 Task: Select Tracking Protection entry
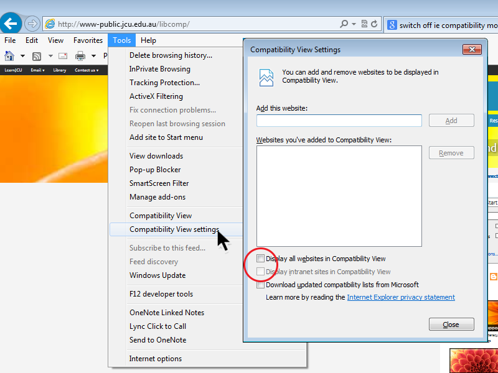164,83
